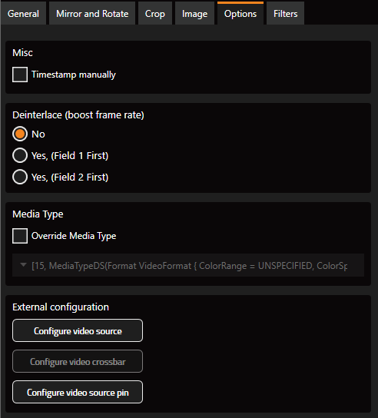Open the Filters tab
Screen dimensions: 378x418
pyautogui.click(x=285, y=13)
